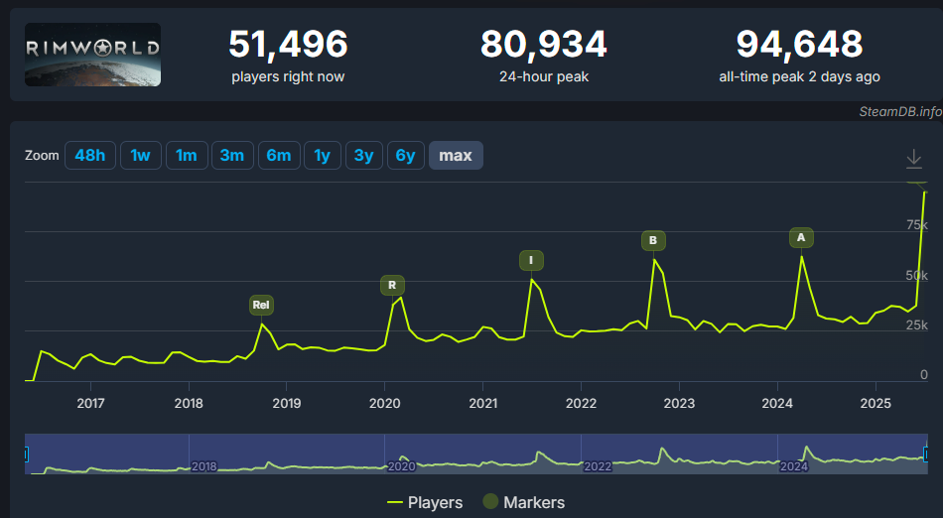Click the 80,934 24-hour peak figure

(544, 44)
